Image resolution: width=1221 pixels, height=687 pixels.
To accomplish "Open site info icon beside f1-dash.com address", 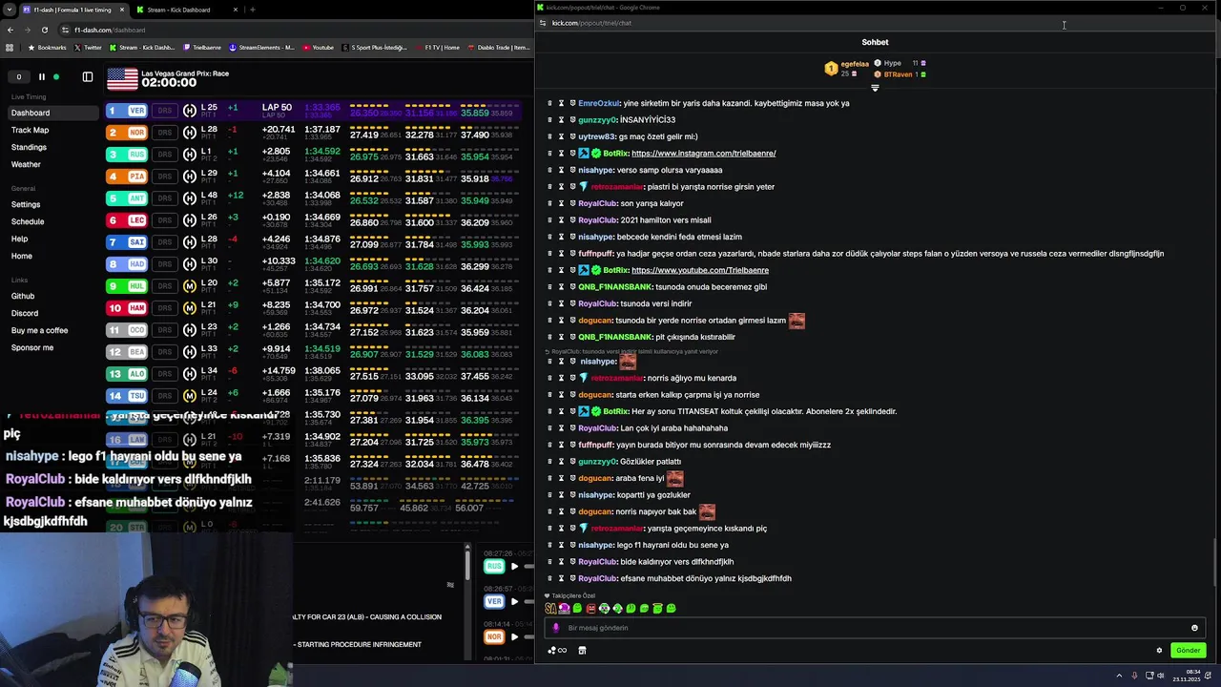I will tap(65, 30).
